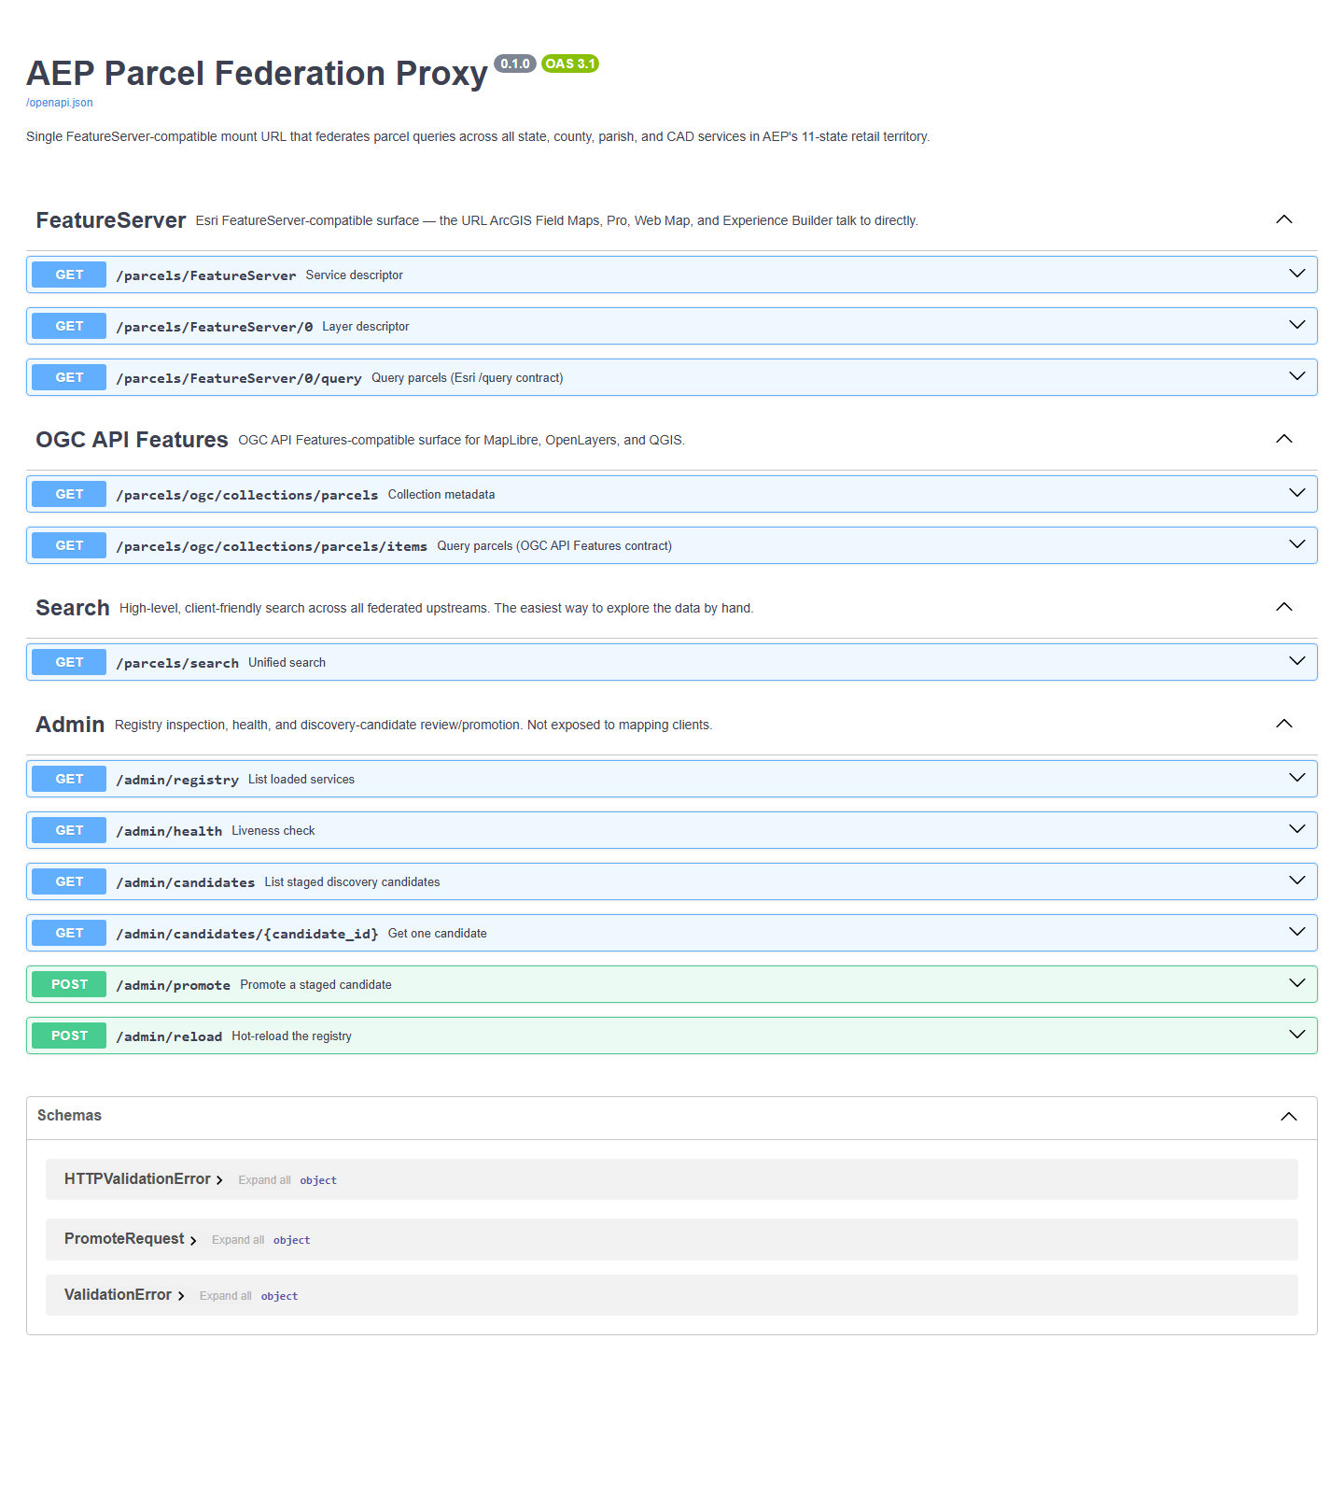
Task: Click the GET badge for /admin/health
Action: [x=69, y=830]
